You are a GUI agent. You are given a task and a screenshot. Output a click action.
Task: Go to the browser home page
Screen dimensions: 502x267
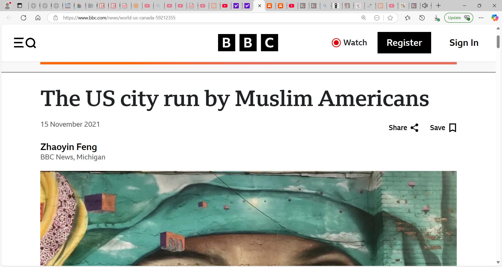pyautogui.click(x=38, y=18)
